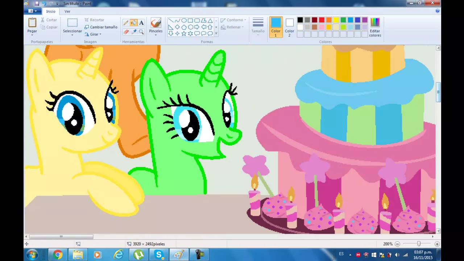Viewport: 464px width, 261px height.
Task: Pick the red color swatch
Action: click(322, 20)
